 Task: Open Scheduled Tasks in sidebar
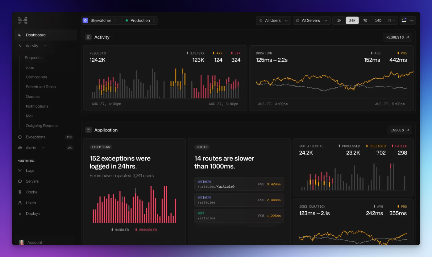point(41,87)
